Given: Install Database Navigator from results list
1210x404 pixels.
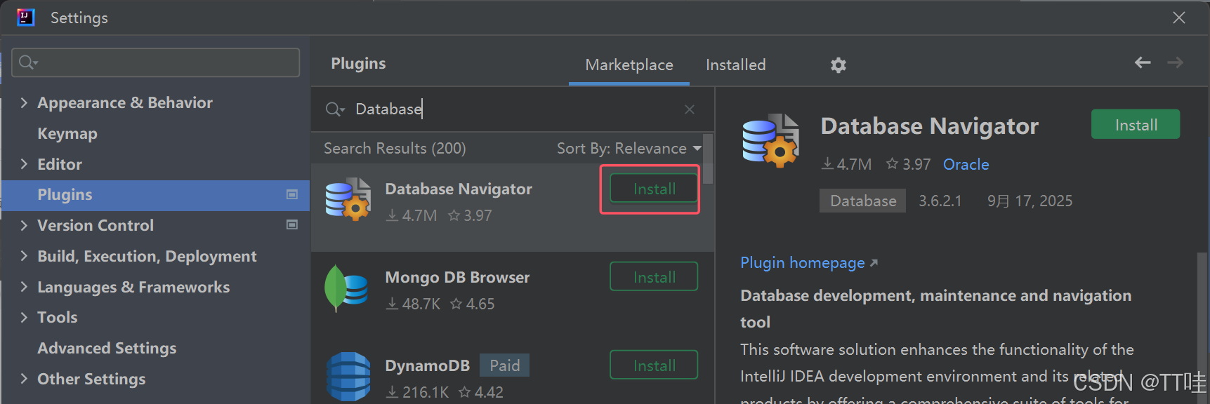Looking at the screenshot, I should tap(654, 189).
